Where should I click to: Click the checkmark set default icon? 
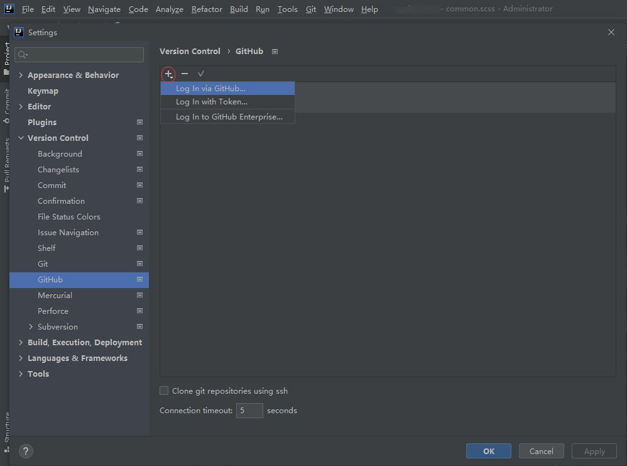tap(201, 74)
